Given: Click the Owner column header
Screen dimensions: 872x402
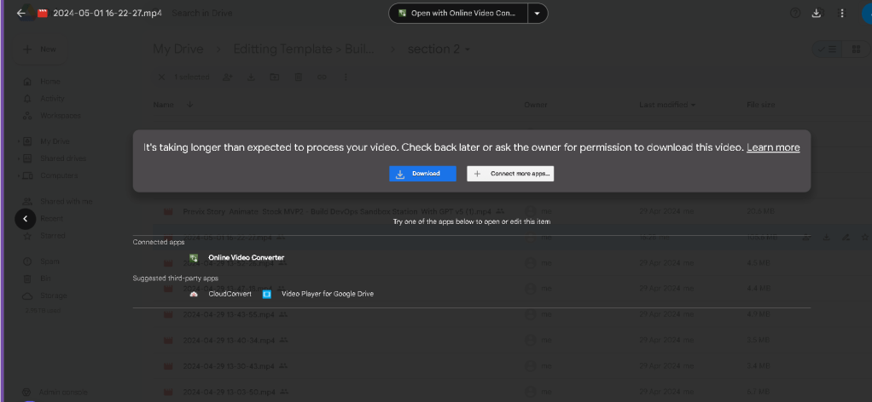Looking at the screenshot, I should (x=536, y=105).
